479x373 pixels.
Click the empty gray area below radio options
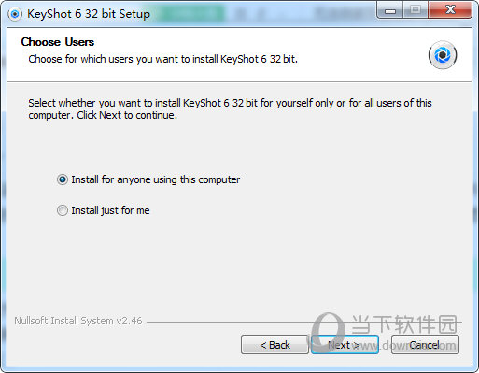click(239, 265)
